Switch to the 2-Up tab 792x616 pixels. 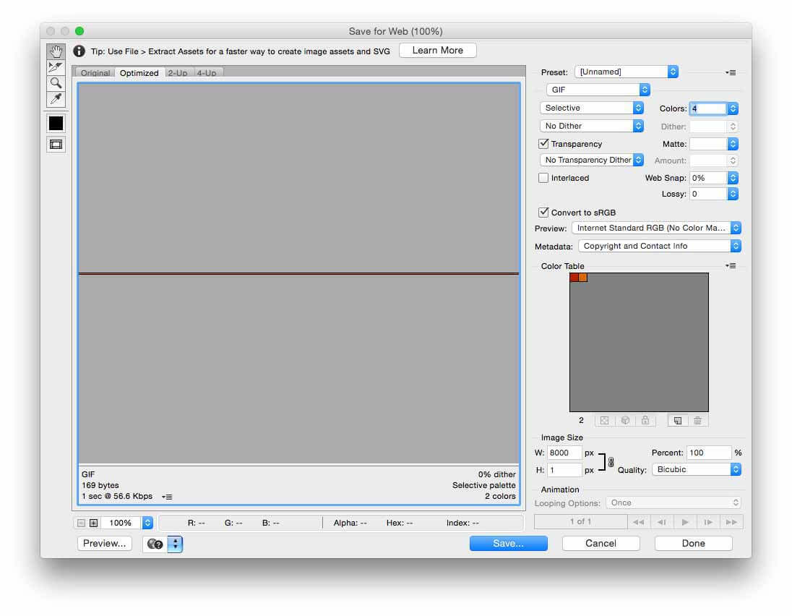pyautogui.click(x=178, y=73)
